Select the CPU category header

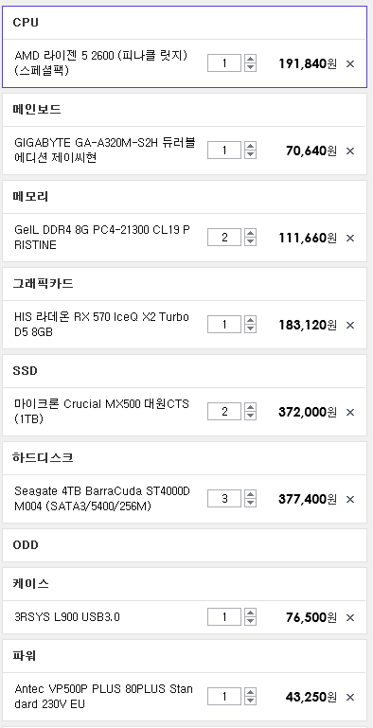(185, 23)
